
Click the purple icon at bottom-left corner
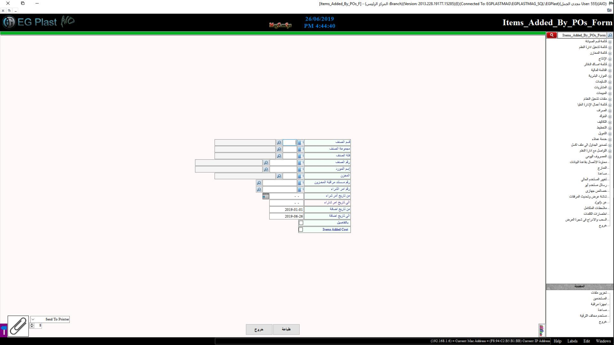click(3, 331)
